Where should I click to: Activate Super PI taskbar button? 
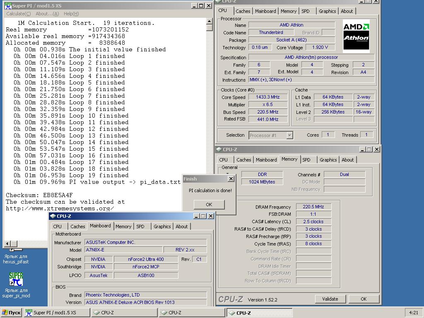point(57,313)
